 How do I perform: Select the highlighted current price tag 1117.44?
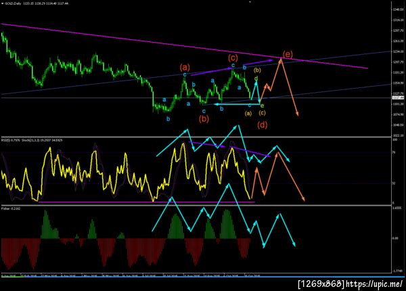(398, 97)
